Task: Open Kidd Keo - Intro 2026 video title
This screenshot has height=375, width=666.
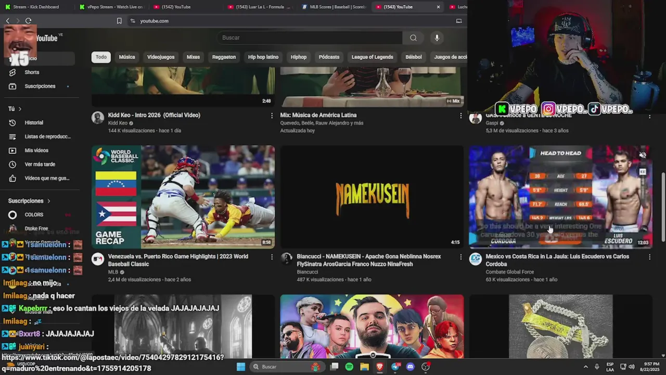Action: pos(154,115)
